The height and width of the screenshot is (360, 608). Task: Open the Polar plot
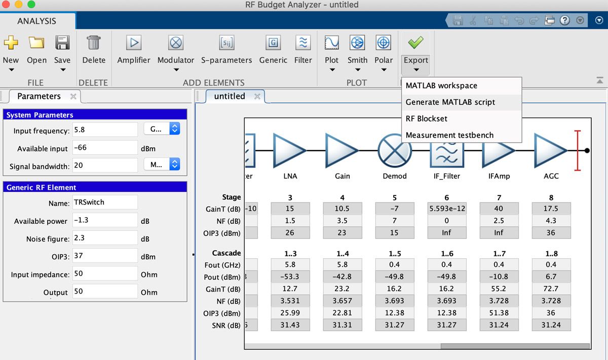pos(384,44)
